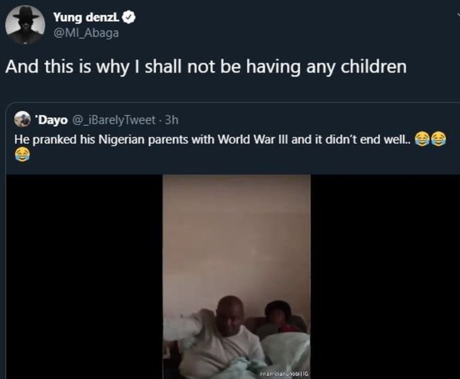This screenshot has width=460, height=379.
Task: Click the black area left of the video frame
Action: tap(85, 277)
